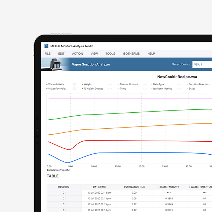This screenshot has height=212, width=212.
Task: Click the red Water Potential color dot
Action: click(x=47, y=89)
